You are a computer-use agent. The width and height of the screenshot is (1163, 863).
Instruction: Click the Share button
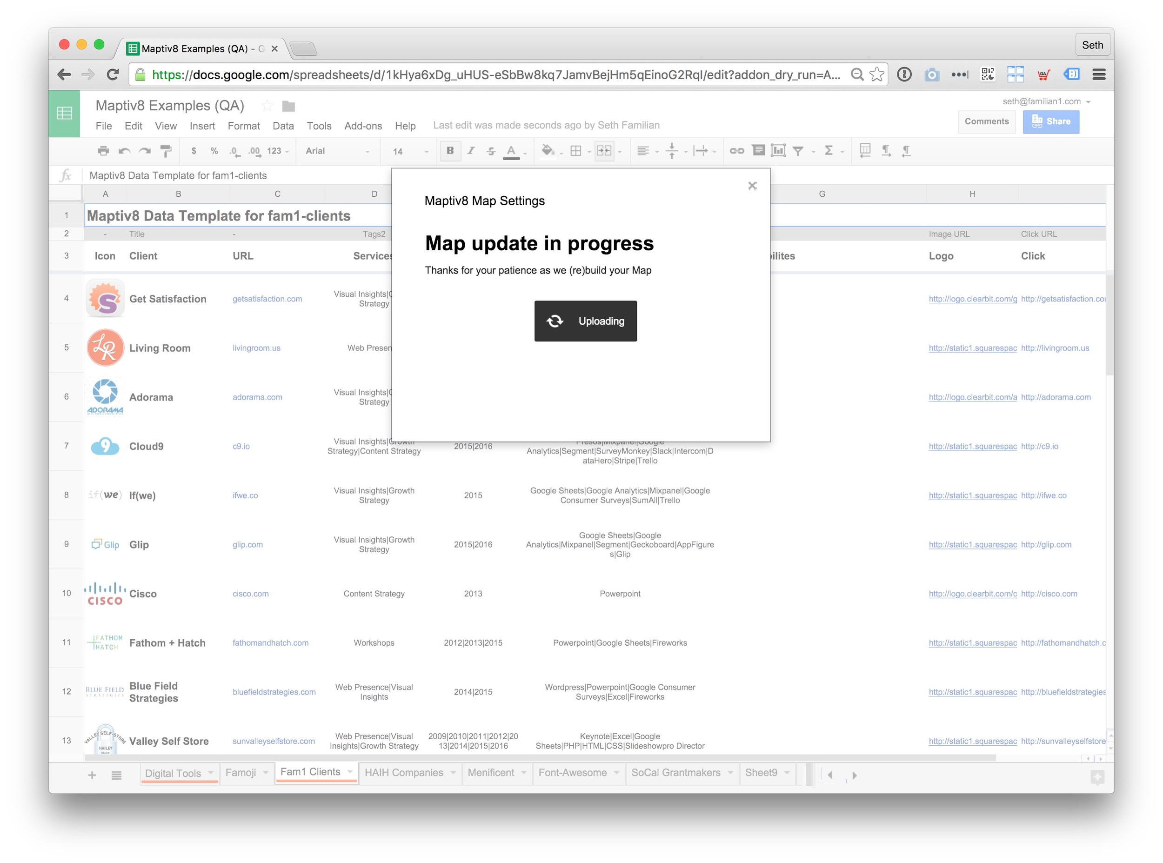click(x=1051, y=122)
